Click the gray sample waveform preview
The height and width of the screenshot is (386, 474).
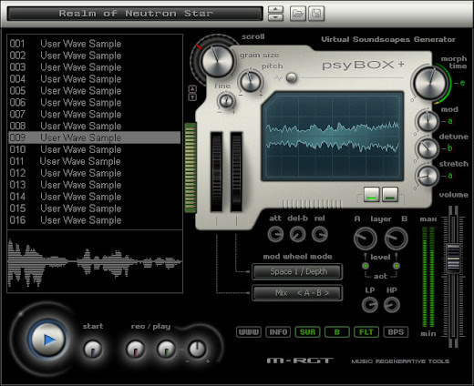[95, 261]
